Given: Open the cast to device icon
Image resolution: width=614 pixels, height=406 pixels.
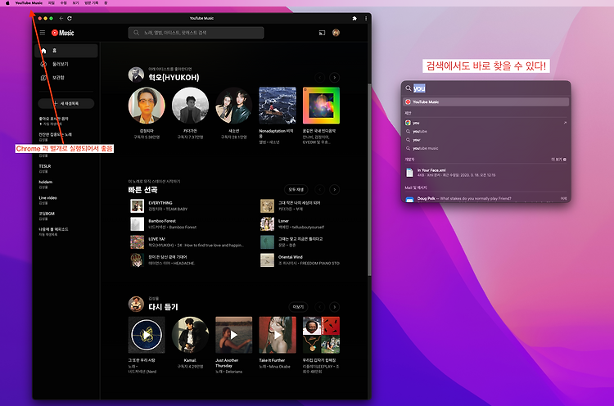Looking at the screenshot, I should point(322,33).
